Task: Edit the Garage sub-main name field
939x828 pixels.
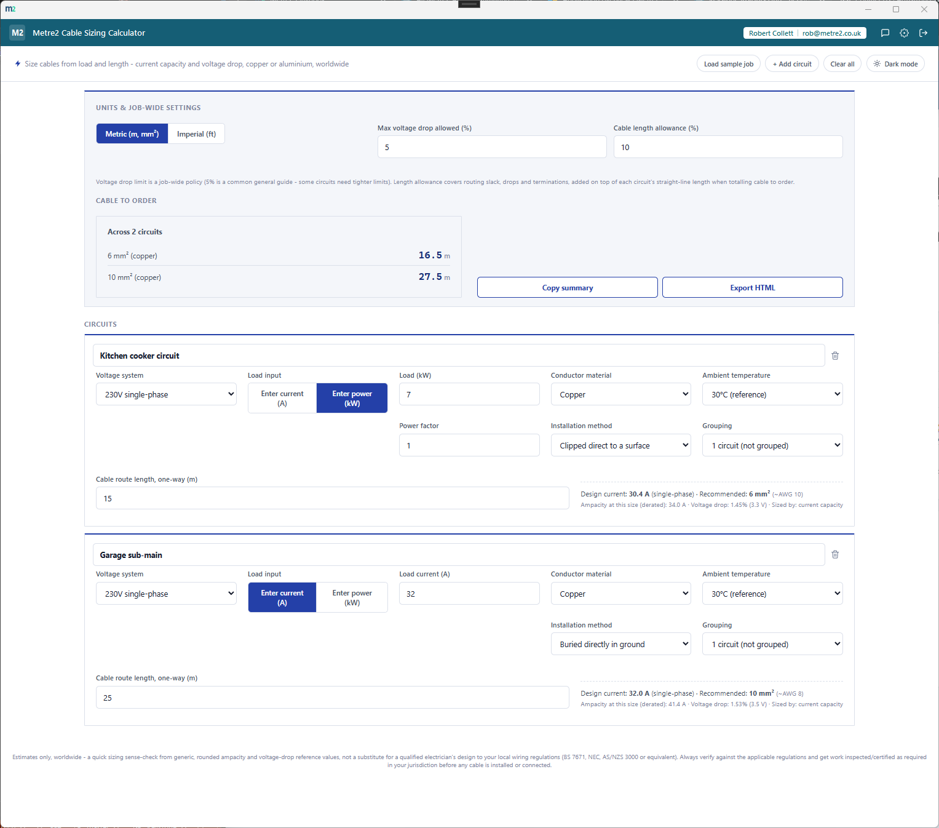Action: (459, 555)
